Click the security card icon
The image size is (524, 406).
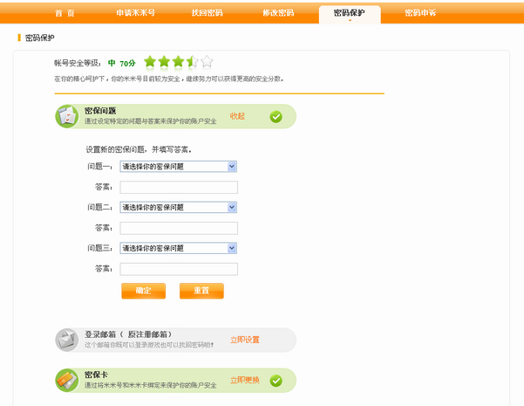tap(68, 380)
